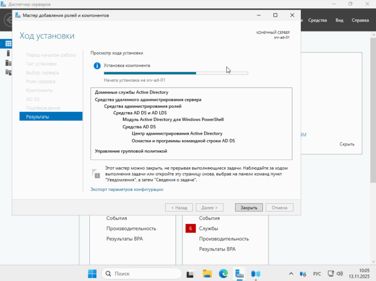Select Оснастки и программы командной строки item
Screen dimensions: 376x281
click(x=183, y=141)
